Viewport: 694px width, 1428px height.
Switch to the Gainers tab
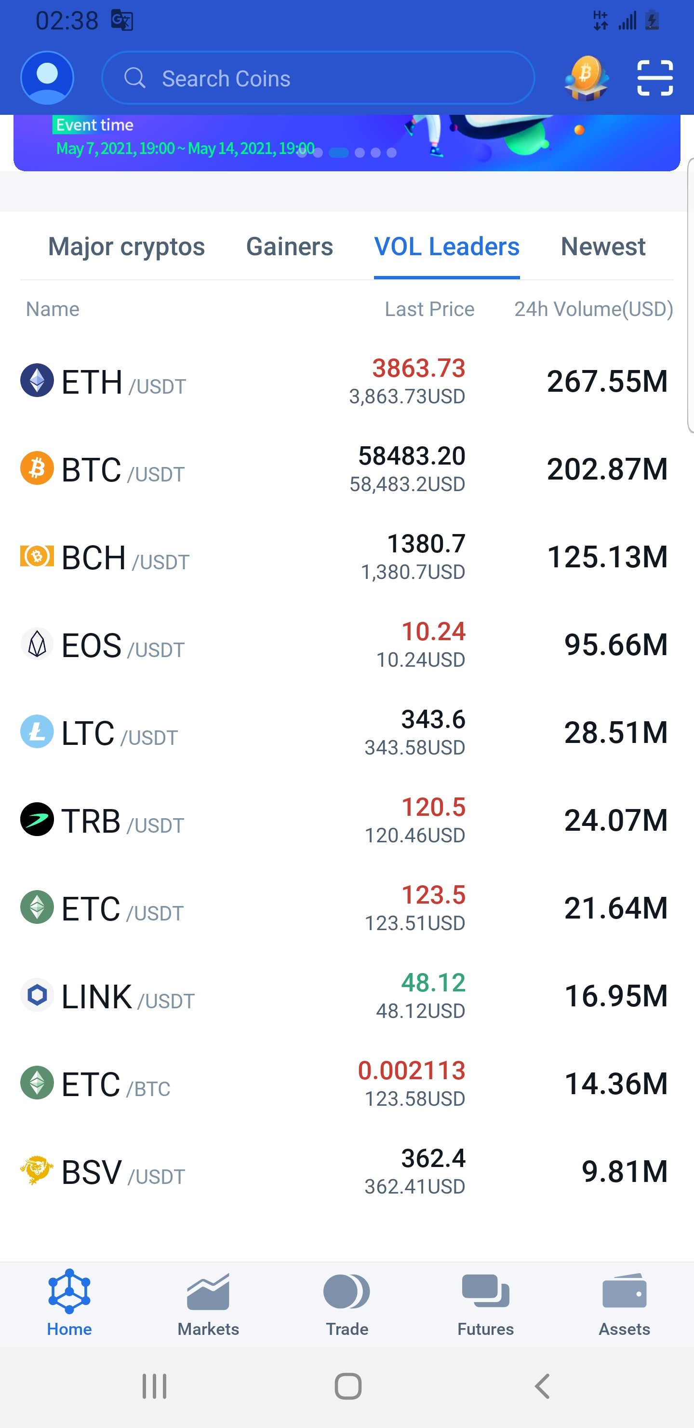[290, 247]
